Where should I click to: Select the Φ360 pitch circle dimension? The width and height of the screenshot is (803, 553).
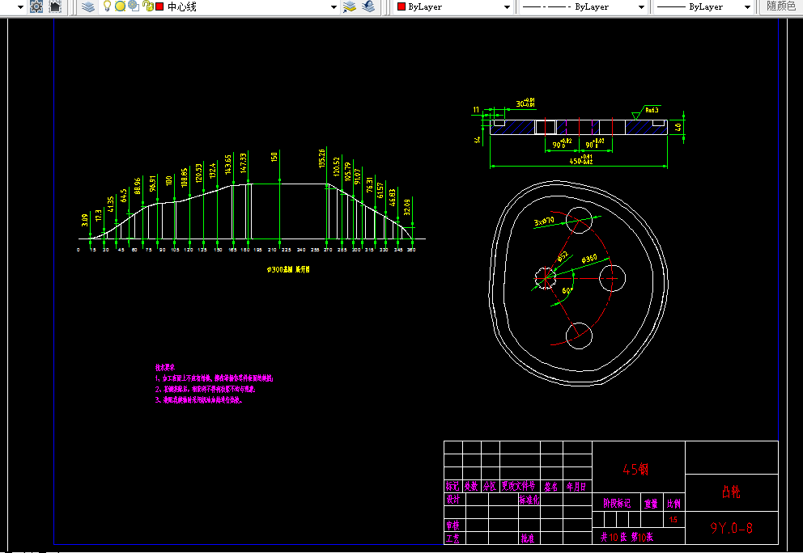pos(589,259)
